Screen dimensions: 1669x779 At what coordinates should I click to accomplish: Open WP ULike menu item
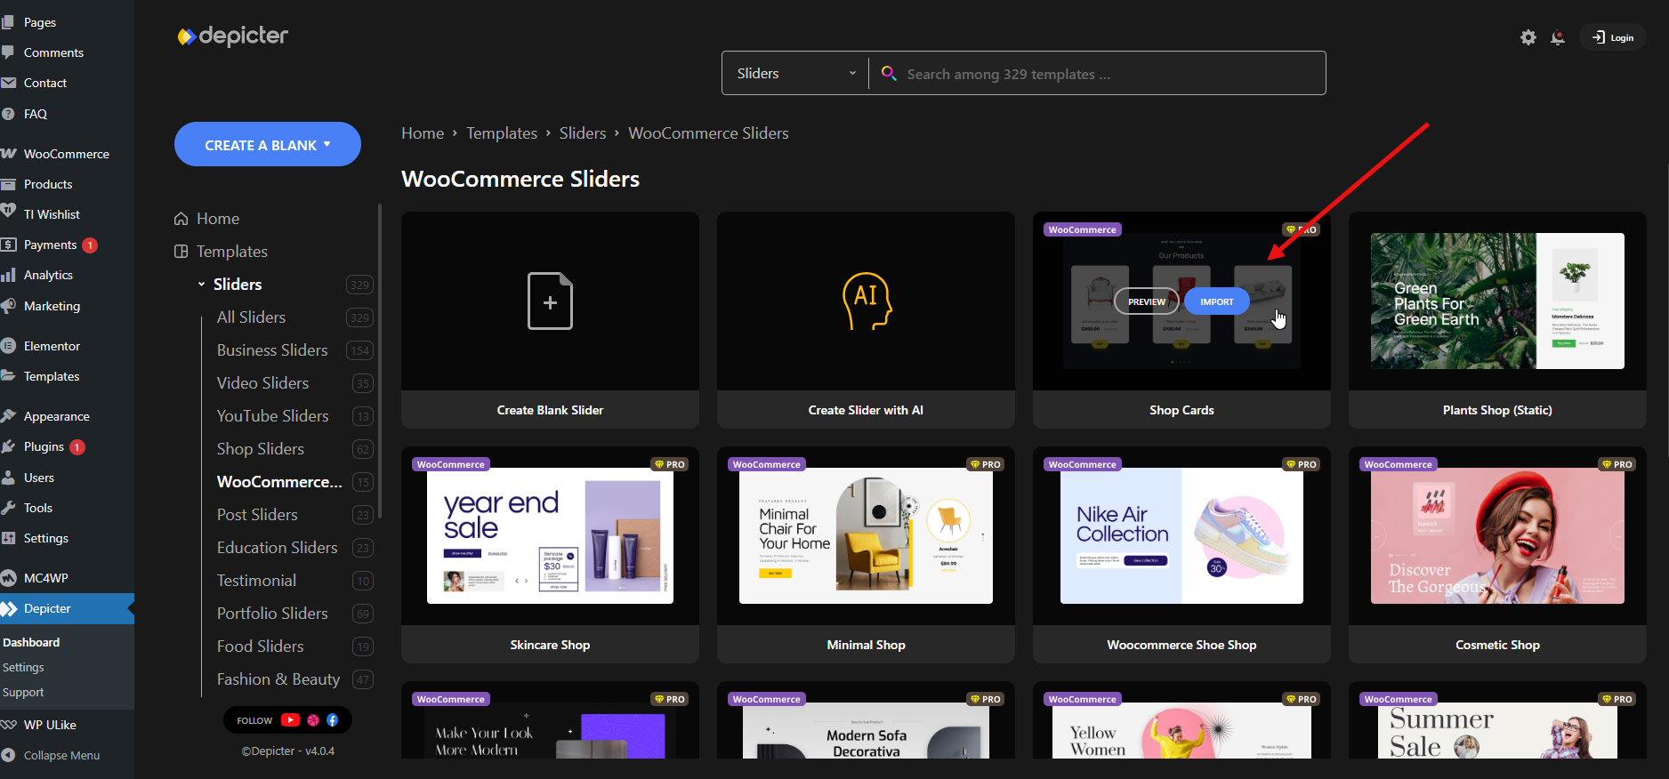tap(50, 725)
